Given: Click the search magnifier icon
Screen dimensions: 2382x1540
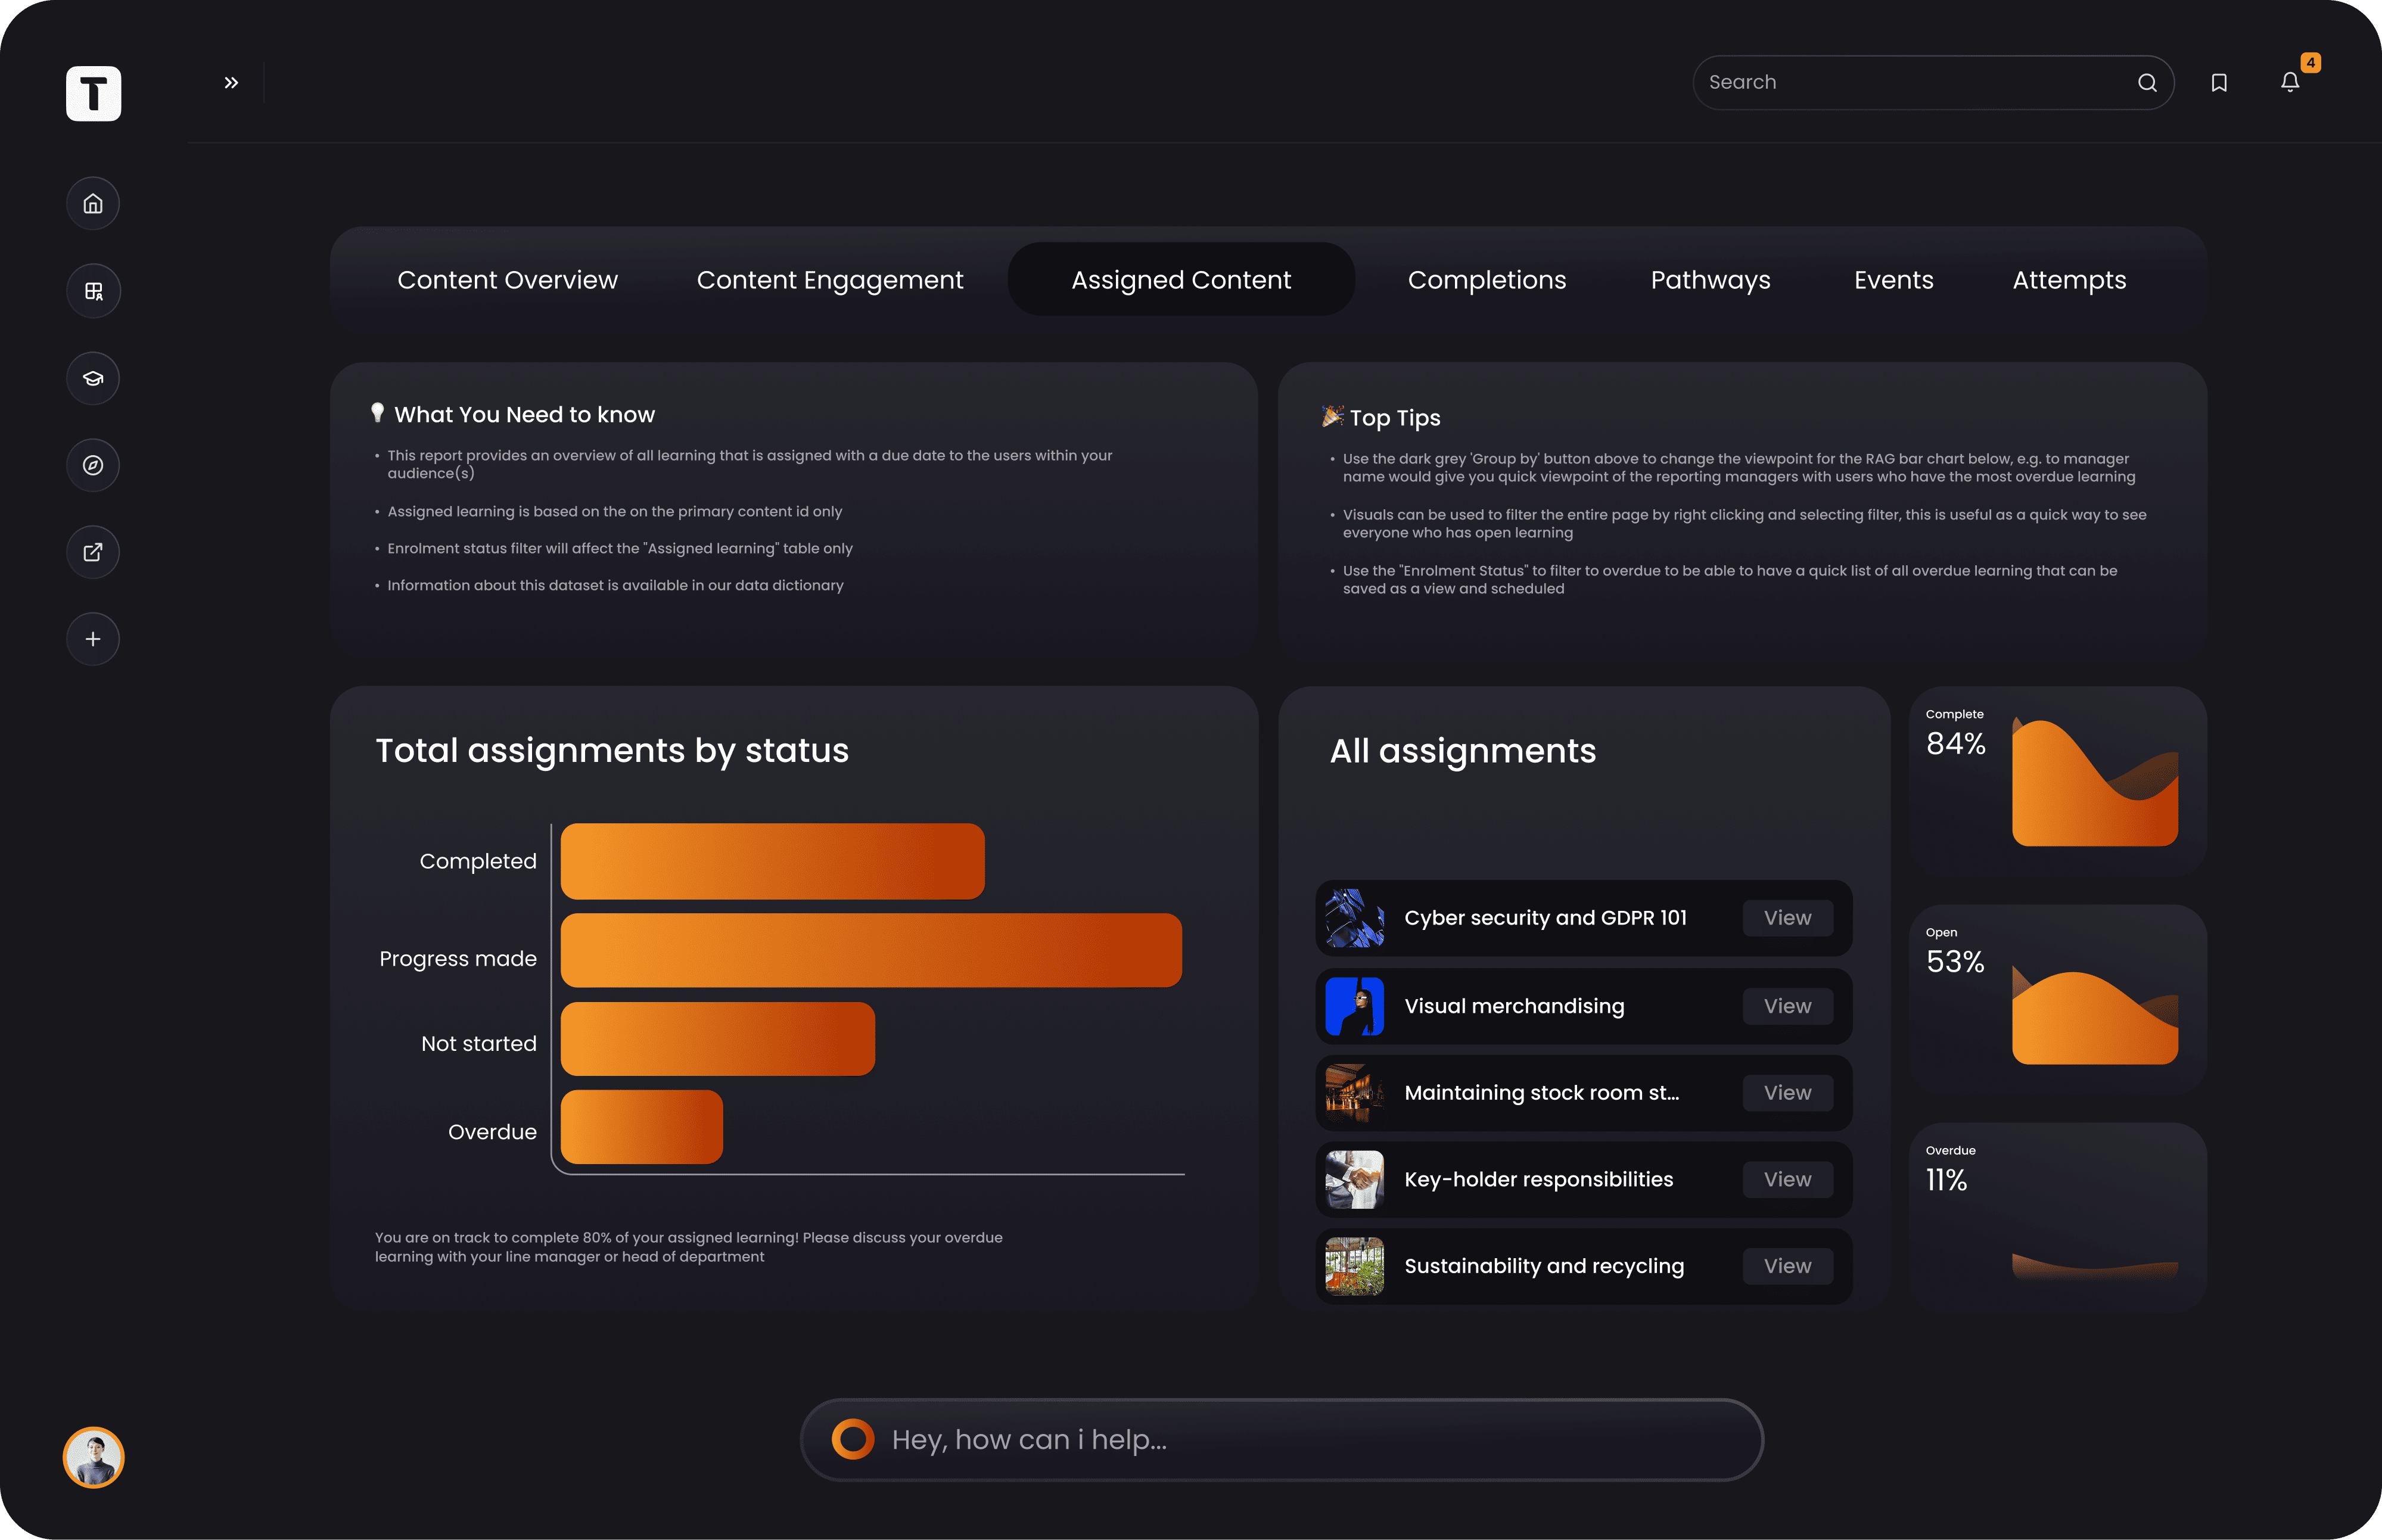Looking at the screenshot, I should pos(2146,83).
